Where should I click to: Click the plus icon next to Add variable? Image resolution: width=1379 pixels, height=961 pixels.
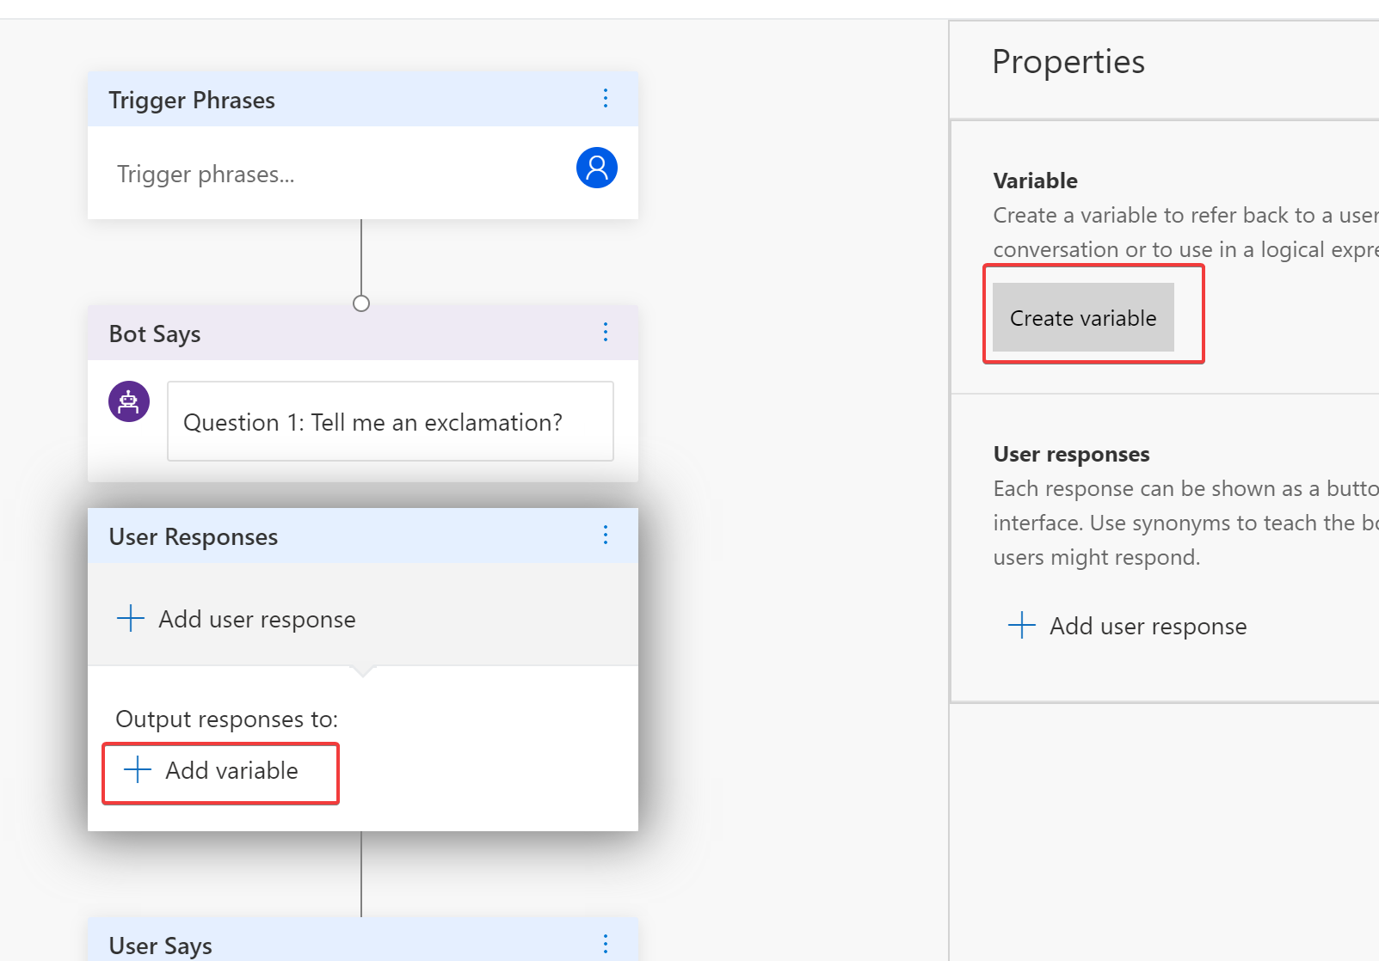coord(135,771)
